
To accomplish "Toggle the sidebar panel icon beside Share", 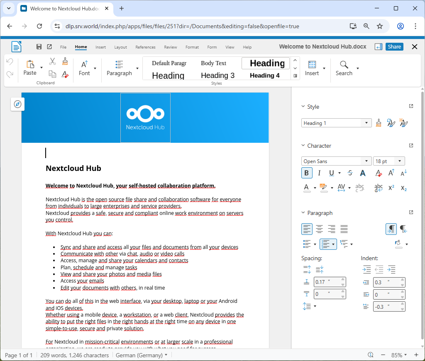I will pyautogui.click(x=378, y=47).
